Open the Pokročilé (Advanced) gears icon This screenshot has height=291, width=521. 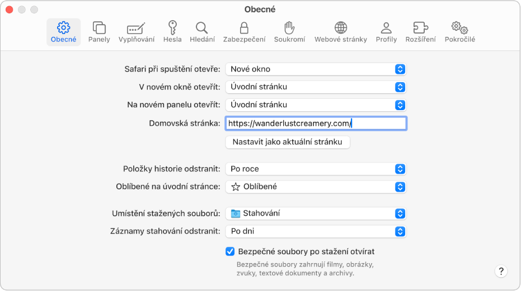point(459,28)
